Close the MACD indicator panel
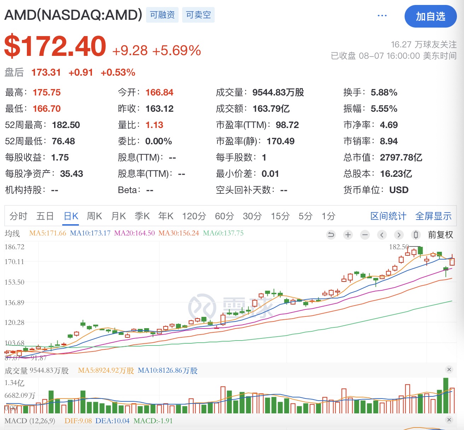Screen dimensions: 464x430 [x=449, y=420]
